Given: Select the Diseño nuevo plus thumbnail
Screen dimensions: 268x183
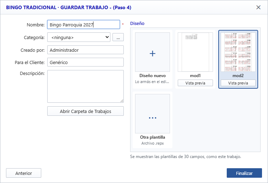Looking at the screenshot, I should coord(152,52).
